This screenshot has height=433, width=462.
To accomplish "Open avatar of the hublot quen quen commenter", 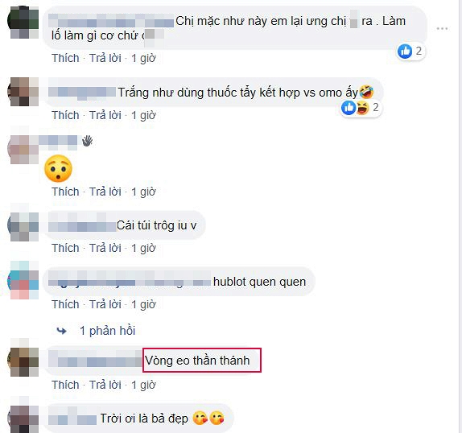I will tap(23, 280).
